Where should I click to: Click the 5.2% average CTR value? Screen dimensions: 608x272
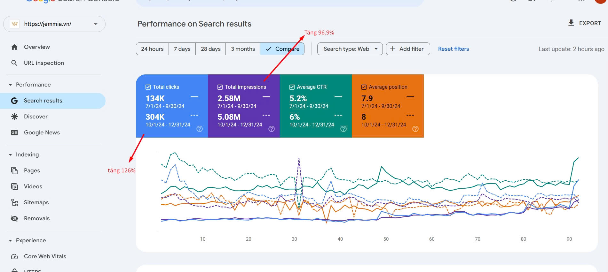click(x=298, y=98)
